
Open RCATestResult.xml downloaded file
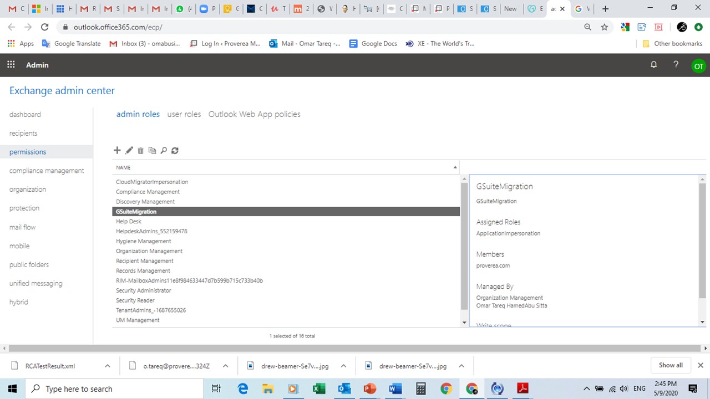50,366
